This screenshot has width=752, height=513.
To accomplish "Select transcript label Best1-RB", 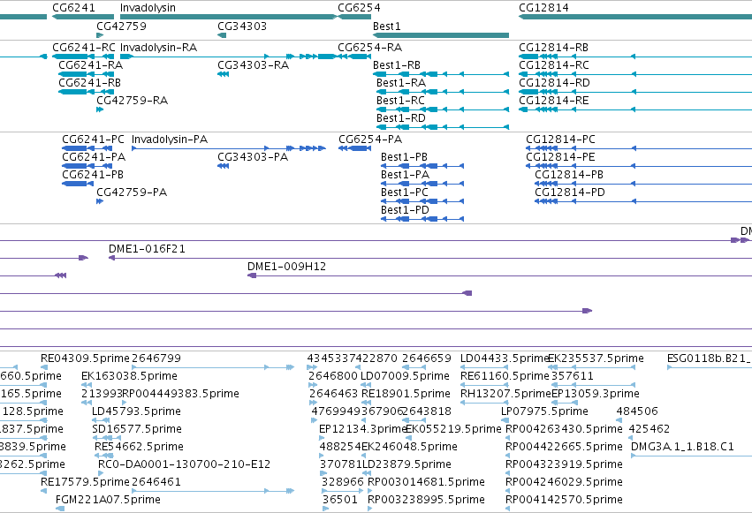I will (397, 65).
